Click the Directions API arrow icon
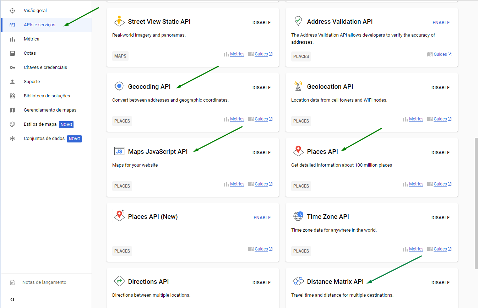This screenshot has width=478, height=308. point(119,281)
